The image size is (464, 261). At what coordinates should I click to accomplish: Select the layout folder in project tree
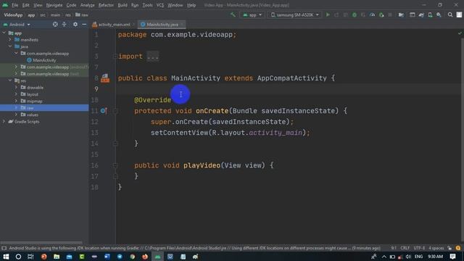[32, 94]
